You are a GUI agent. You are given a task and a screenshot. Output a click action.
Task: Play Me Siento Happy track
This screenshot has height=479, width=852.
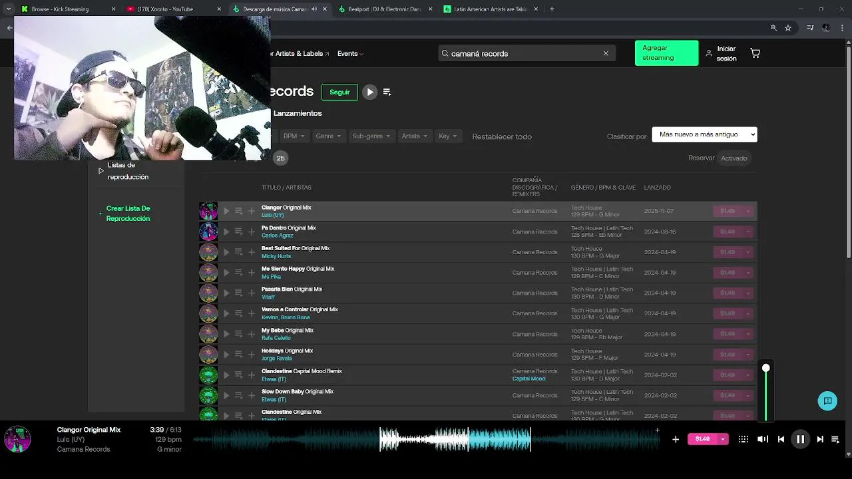tap(226, 273)
